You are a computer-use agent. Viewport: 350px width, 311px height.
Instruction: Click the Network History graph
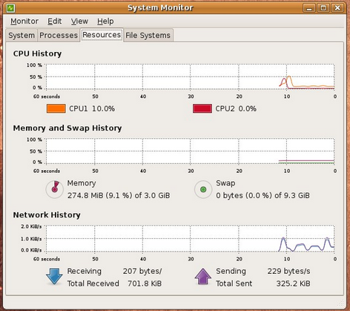pos(191,238)
